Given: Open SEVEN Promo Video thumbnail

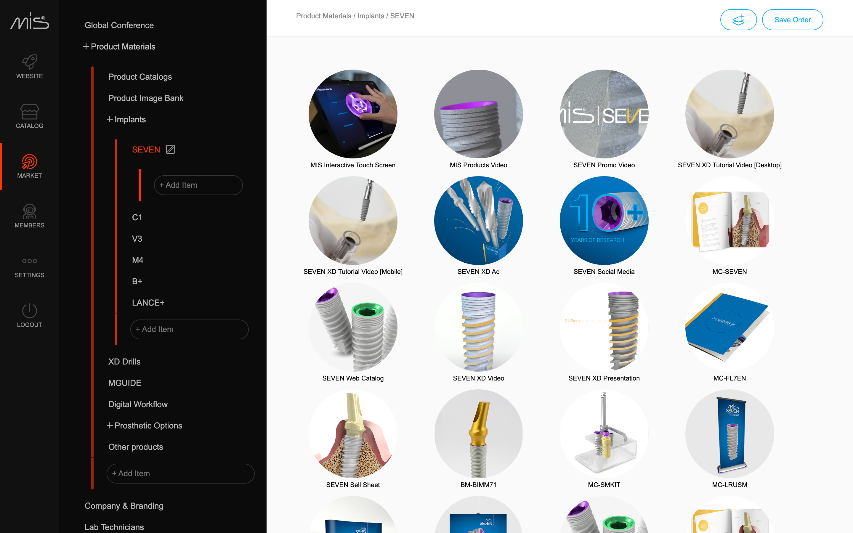Looking at the screenshot, I should (604, 114).
